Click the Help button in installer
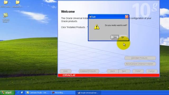This screenshot has height=95, width=169. [65, 71]
